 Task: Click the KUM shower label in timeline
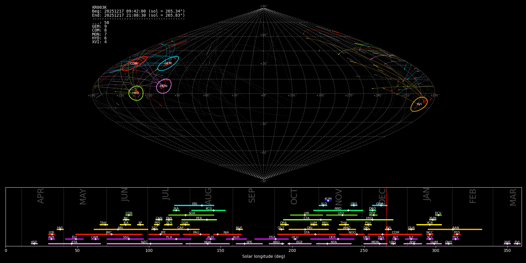pyautogui.click(x=328, y=199)
